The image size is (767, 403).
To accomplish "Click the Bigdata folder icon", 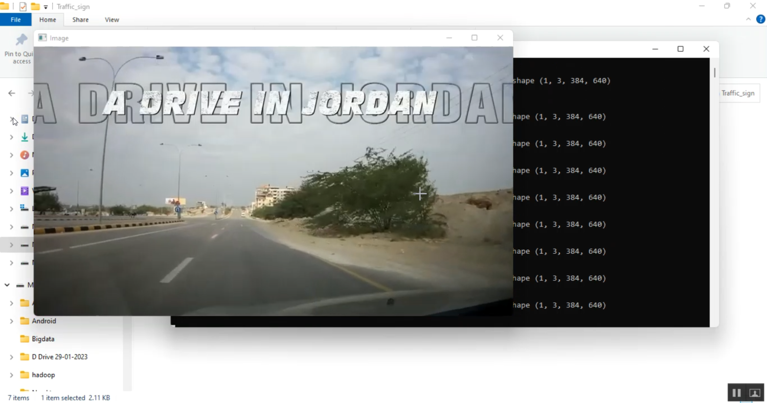I will 25,339.
